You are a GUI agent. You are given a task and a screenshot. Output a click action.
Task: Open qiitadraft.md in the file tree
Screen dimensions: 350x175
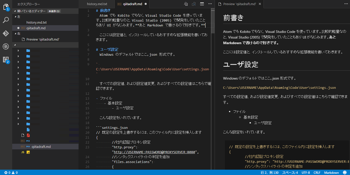pos(41,146)
